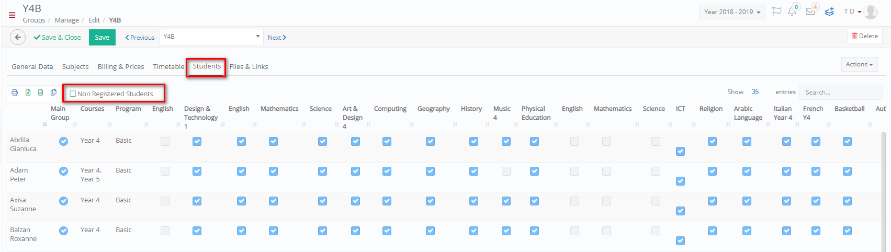Click the user avatar picture
The height and width of the screenshot is (252, 891).
[871, 12]
